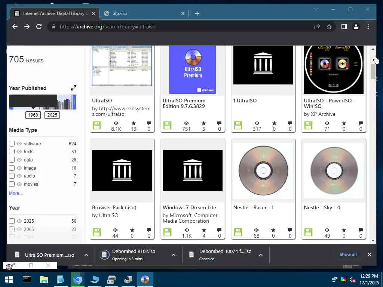Open the Nestlé - Racer - 1 disc thumbnail
This screenshot has width=383, height=287.
(263, 170)
